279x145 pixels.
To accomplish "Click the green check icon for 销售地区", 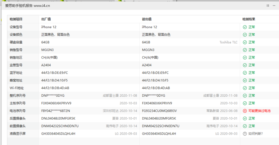I will pyautogui.click(x=245, y=57).
